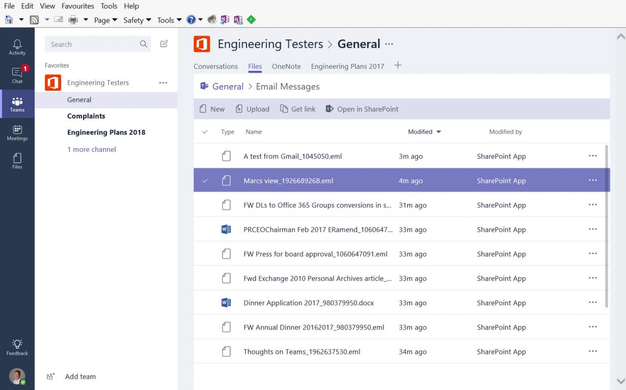This screenshot has width=626, height=390.
Task: Click the browser Help question mark icon
Action: pyautogui.click(x=191, y=20)
